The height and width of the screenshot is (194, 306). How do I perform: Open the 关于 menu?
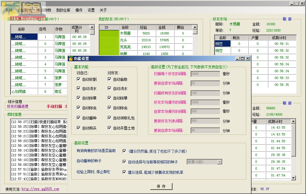coord(103,10)
